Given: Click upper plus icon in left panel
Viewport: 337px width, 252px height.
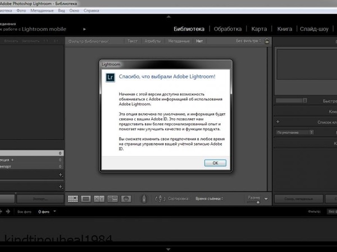Looking at the screenshot, I should (x=61, y=175).
